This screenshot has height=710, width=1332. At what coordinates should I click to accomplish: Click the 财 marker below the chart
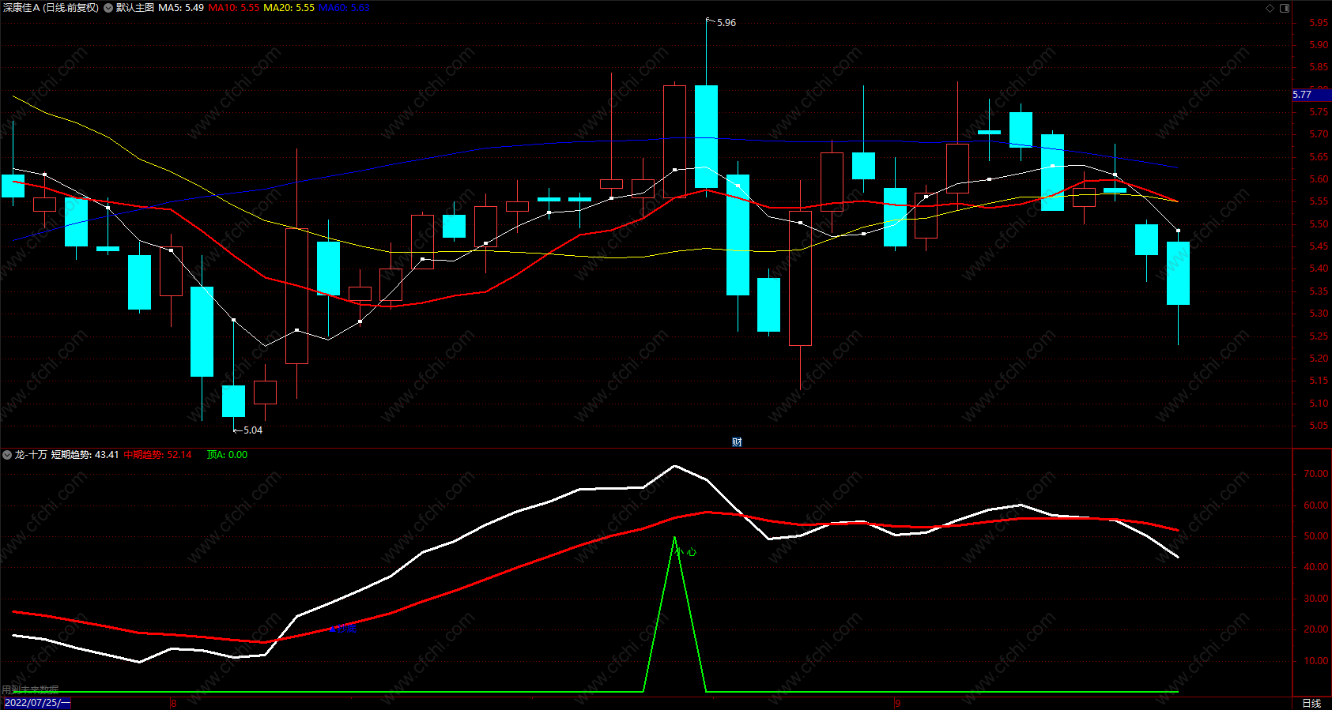[737, 442]
